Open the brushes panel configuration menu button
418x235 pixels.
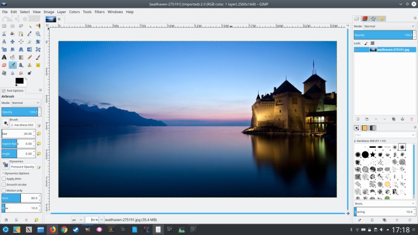pos(415,127)
